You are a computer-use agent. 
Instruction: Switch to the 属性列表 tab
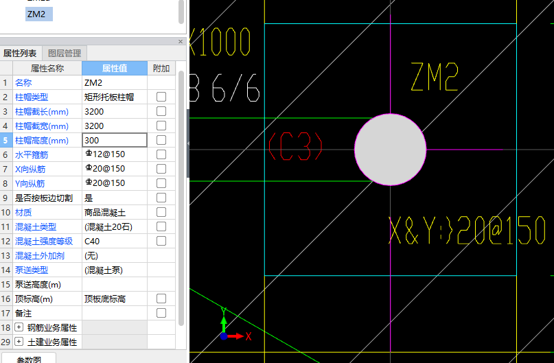20,54
